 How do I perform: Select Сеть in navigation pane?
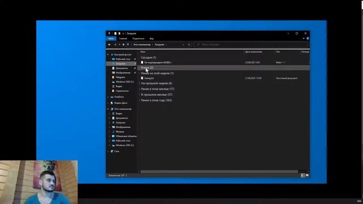[x=116, y=151]
